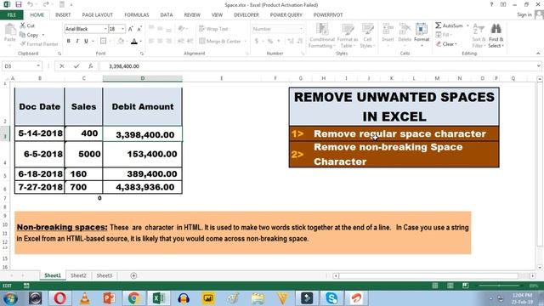
Task: Click the formula bar showing 3,398,400.00
Action: coord(317,66)
